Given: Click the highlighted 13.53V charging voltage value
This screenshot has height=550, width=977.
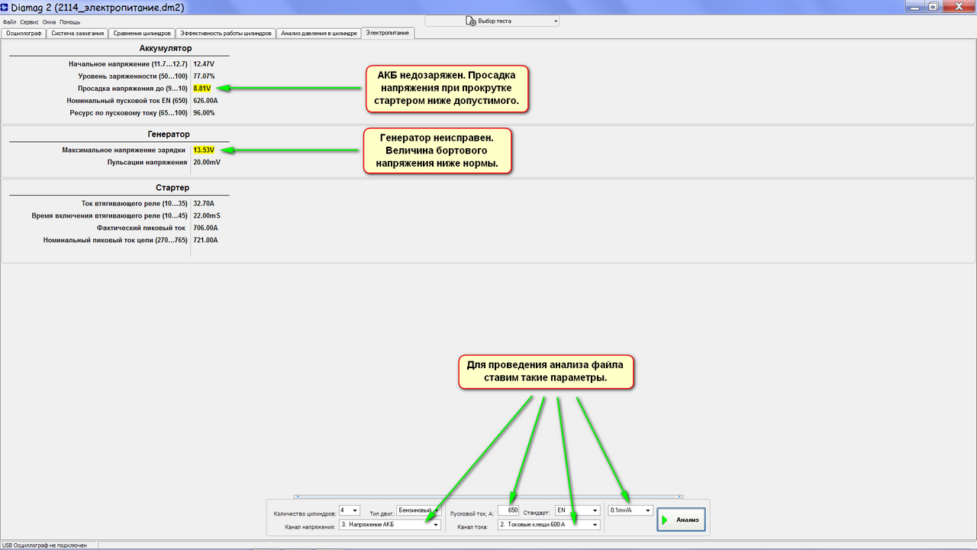Looking at the screenshot, I should [x=204, y=150].
